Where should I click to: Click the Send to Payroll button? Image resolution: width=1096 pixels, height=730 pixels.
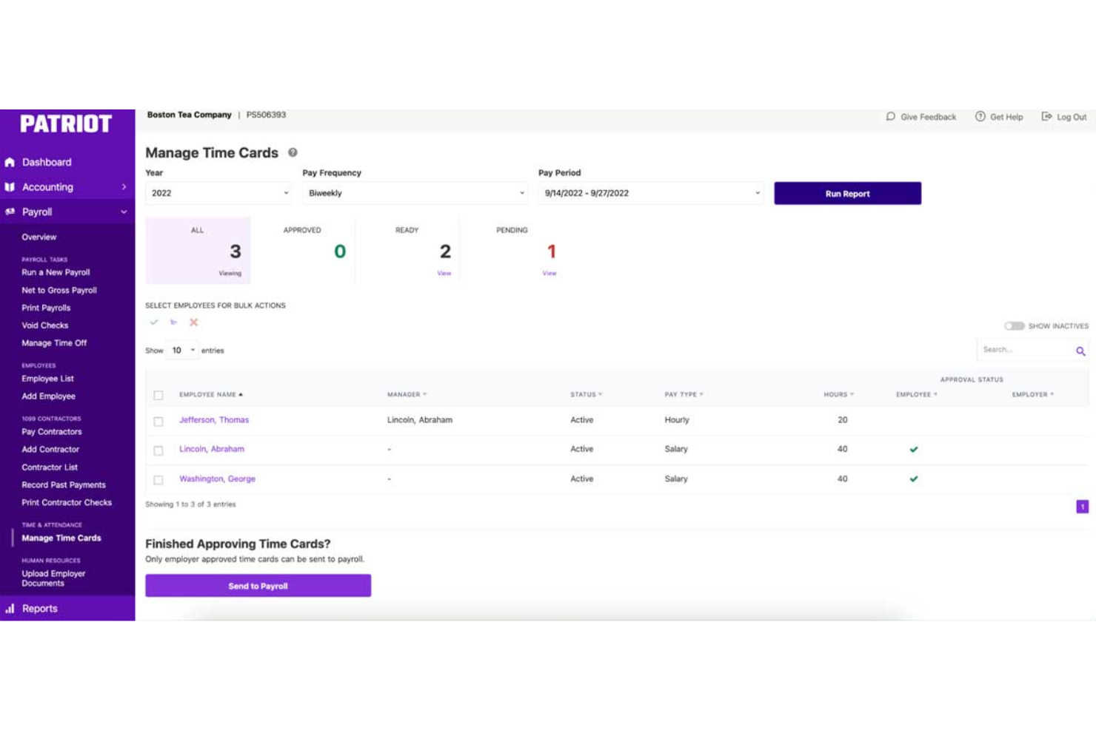pyautogui.click(x=258, y=586)
